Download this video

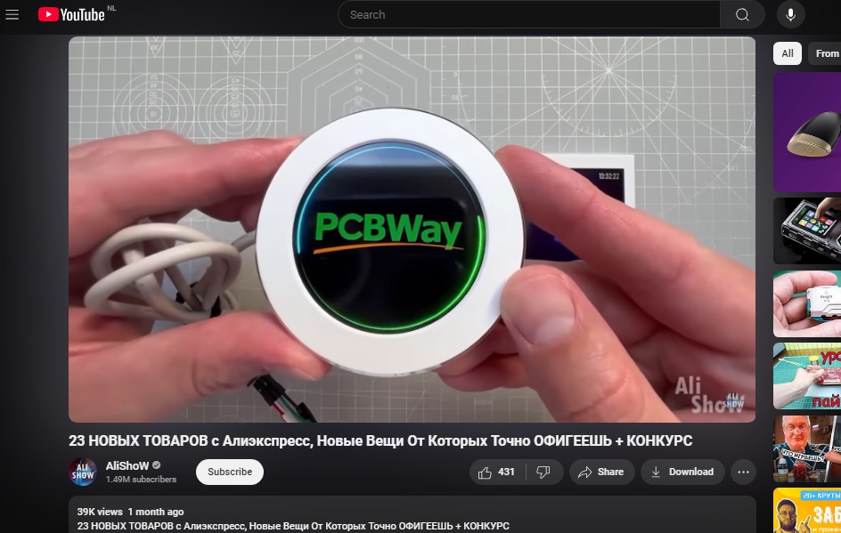click(682, 472)
